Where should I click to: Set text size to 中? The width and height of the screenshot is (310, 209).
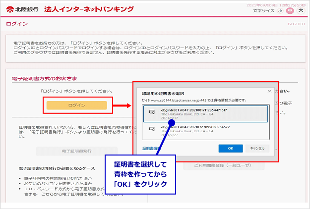pyautogui.click(x=290, y=11)
